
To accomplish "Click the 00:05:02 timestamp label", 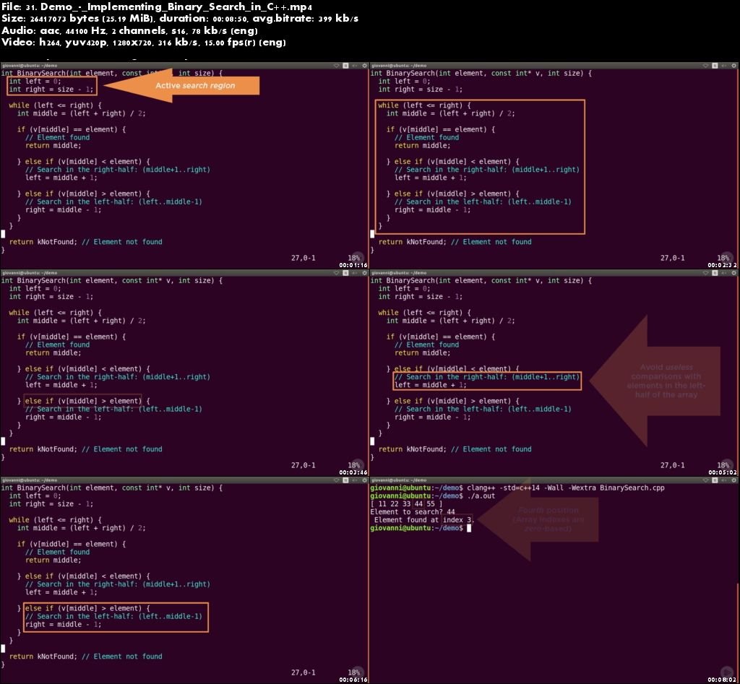I will [x=723, y=472].
